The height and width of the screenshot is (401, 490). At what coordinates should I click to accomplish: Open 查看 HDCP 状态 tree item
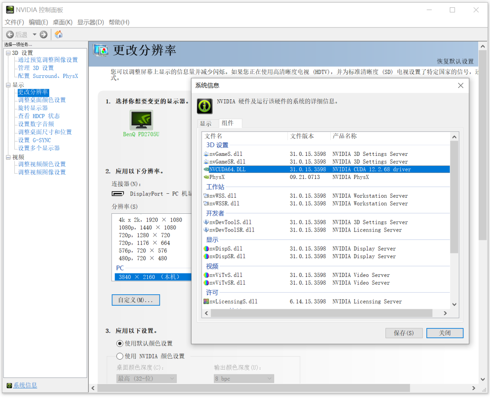coord(39,116)
